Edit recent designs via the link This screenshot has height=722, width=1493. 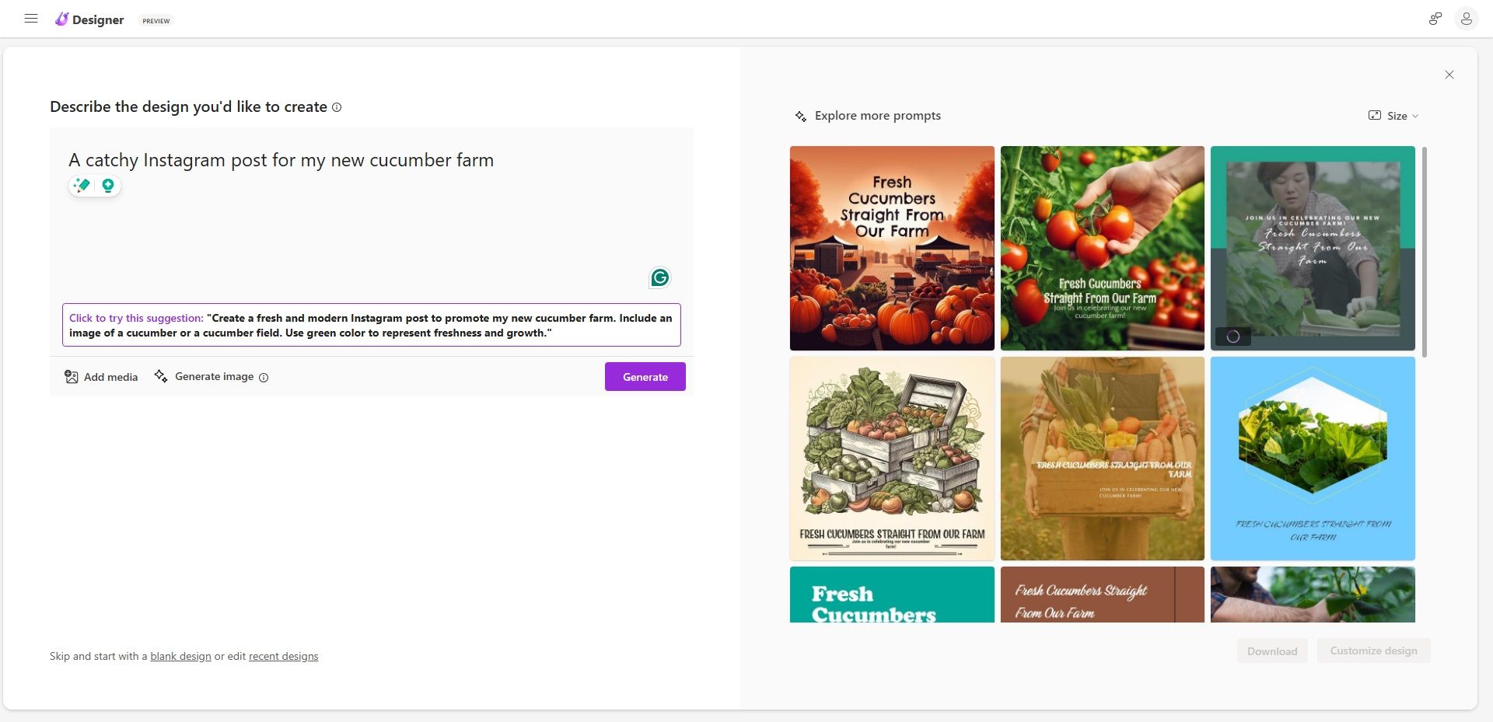coord(283,656)
